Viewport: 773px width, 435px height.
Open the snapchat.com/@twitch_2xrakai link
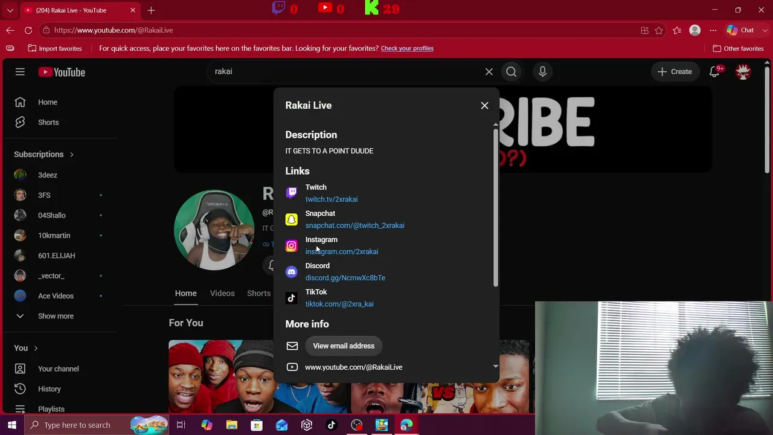click(x=355, y=225)
